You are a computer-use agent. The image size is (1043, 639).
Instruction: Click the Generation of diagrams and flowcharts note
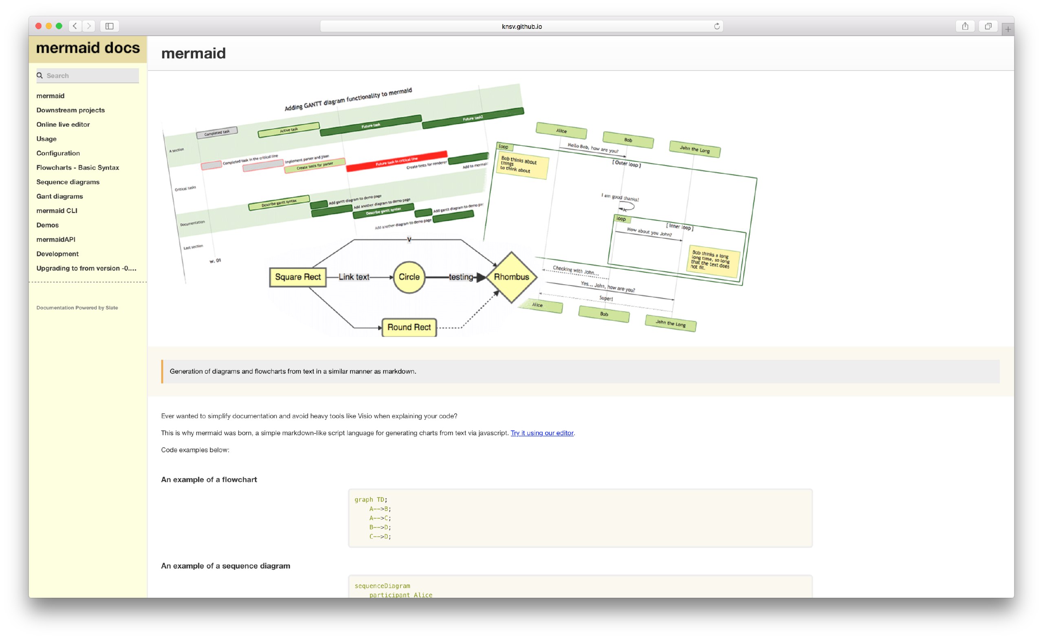[580, 371]
